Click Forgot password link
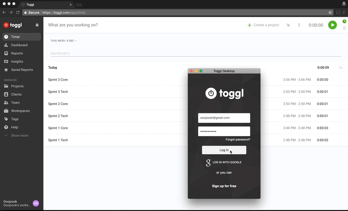This screenshot has width=348, height=211. tap(238, 139)
